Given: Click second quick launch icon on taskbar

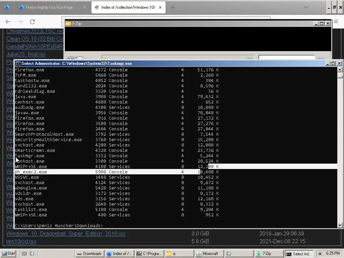Looking at the screenshot, I should (x=32, y=254).
